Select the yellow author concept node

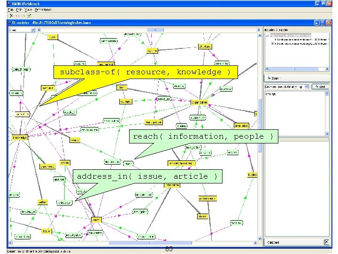(42, 202)
